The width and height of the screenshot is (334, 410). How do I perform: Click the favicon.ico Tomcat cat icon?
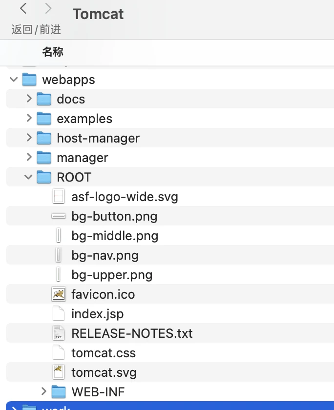(x=59, y=294)
